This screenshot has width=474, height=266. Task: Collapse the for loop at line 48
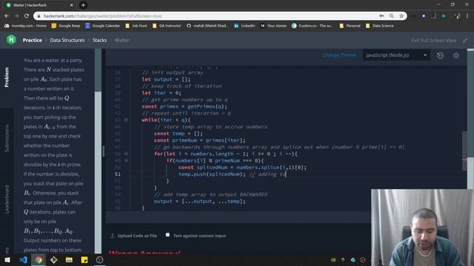tap(126, 154)
